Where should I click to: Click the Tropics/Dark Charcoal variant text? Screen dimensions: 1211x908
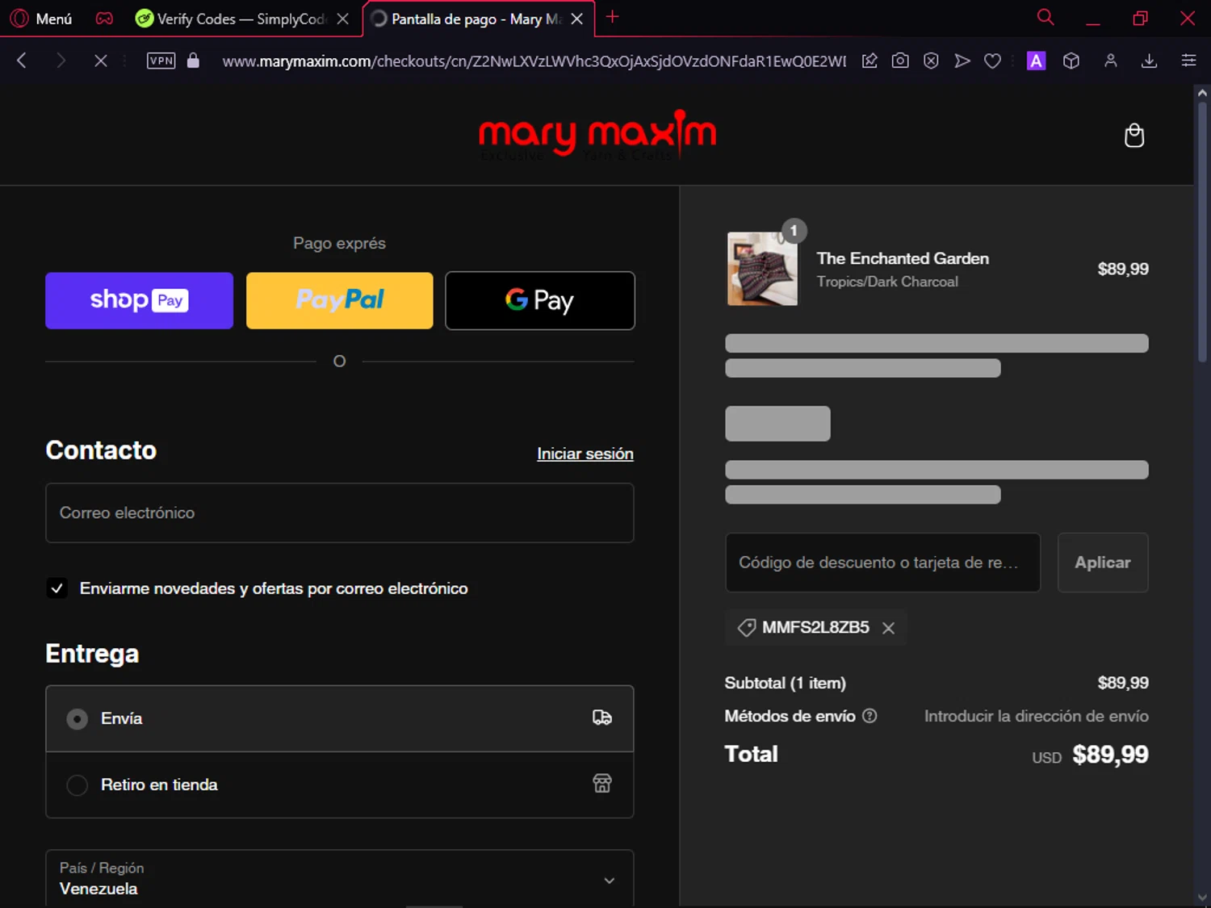887,282
